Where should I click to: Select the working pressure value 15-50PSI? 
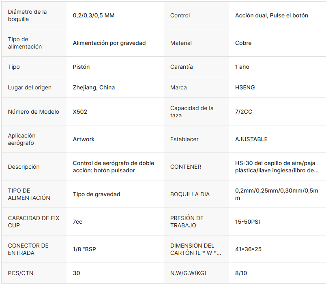[x=248, y=222]
